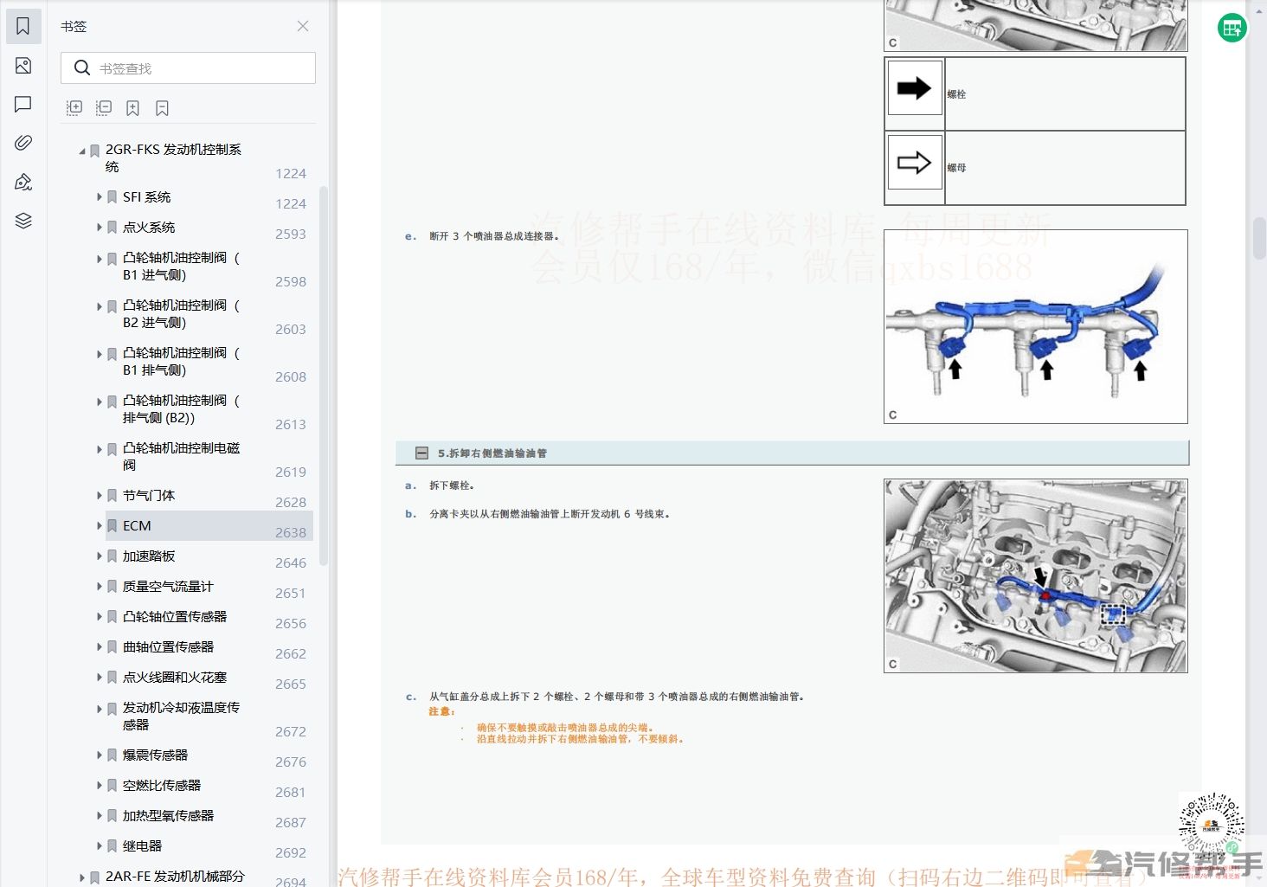
Task: Open the comments panel icon
Action: click(23, 104)
